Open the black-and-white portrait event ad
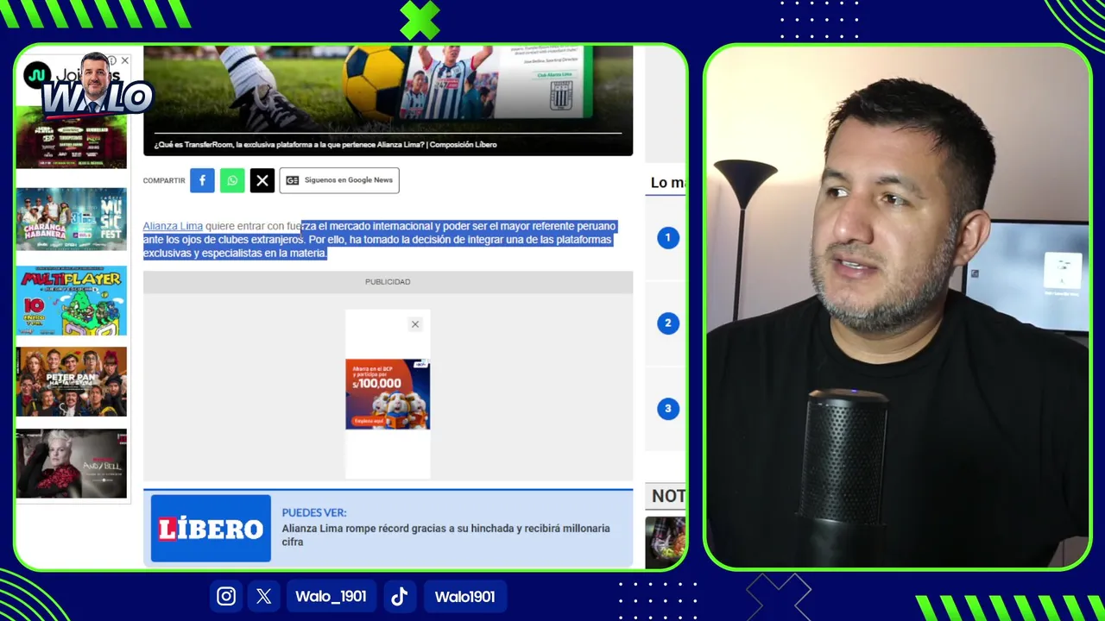Viewport: 1105px width, 621px height. pyautogui.click(x=71, y=463)
